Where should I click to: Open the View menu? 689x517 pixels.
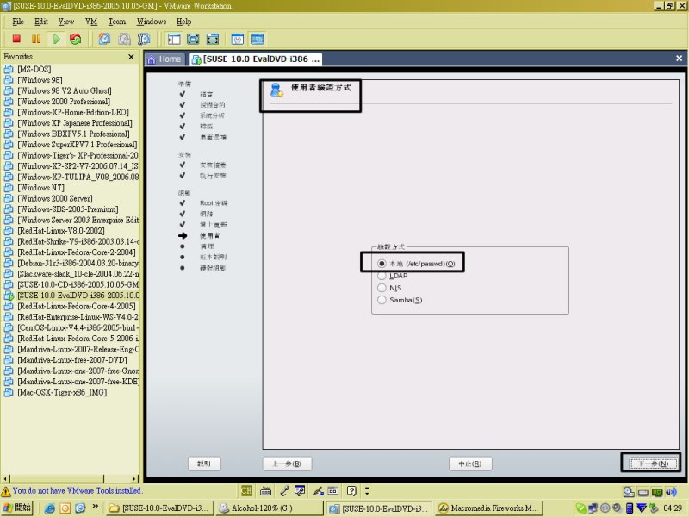[66, 22]
